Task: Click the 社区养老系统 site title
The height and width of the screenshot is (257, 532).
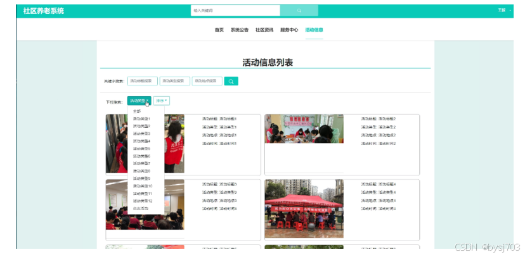Action: (x=43, y=11)
